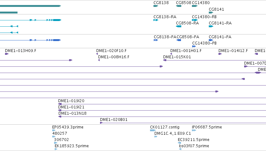
Task: Click the CG8508-PA protein glyph
Action: pyautogui.click(x=178, y=40)
